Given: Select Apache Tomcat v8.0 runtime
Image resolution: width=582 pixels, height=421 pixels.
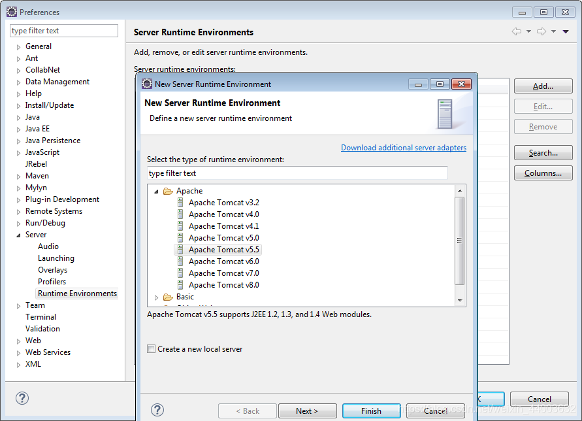Looking at the screenshot, I should [224, 285].
